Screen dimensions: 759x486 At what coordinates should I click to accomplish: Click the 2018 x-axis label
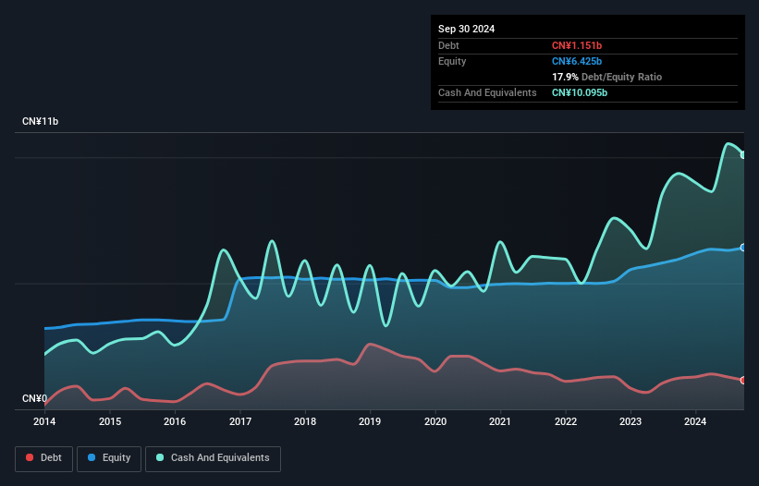click(x=305, y=421)
